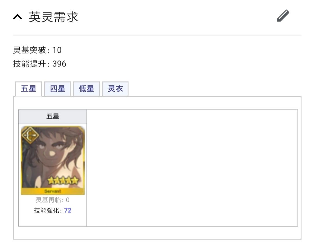The height and width of the screenshot is (250, 314).
Task: Collapse the 英灵需求 section chevron
Action: point(18,17)
